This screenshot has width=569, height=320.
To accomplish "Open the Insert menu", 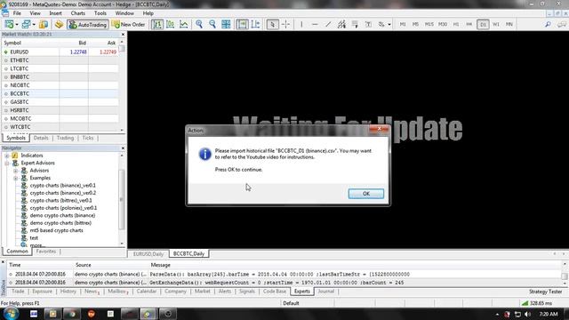I will pos(55,13).
